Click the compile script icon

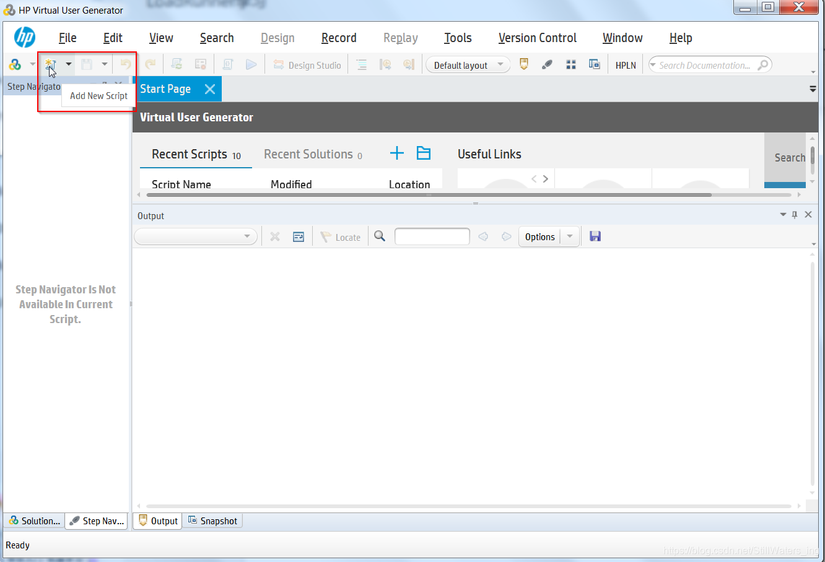(x=227, y=64)
